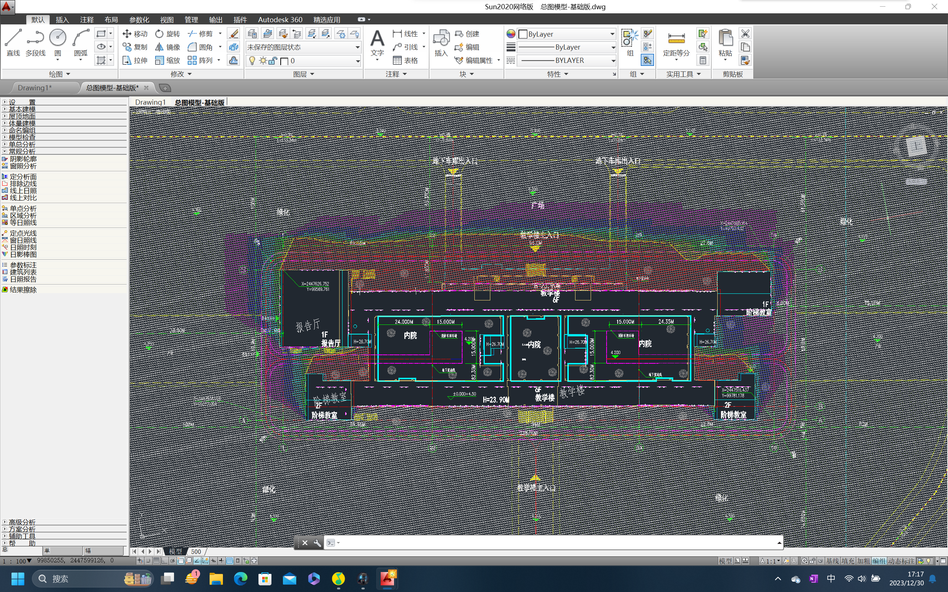The width and height of the screenshot is (948, 592).
Task: Click into the command line input field
Action: (548, 543)
